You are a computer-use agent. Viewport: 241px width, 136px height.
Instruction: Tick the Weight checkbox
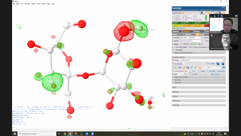click(181, 44)
